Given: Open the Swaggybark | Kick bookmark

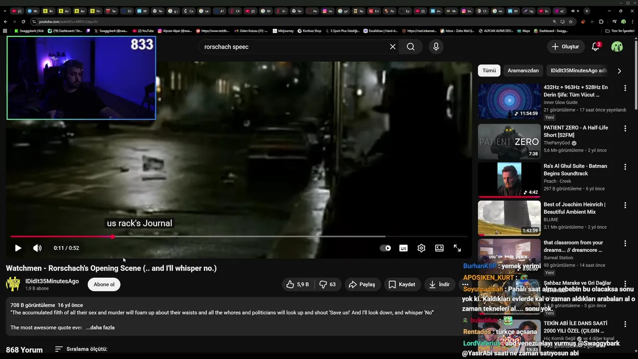Looking at the screenshot, I should point(29,31).
